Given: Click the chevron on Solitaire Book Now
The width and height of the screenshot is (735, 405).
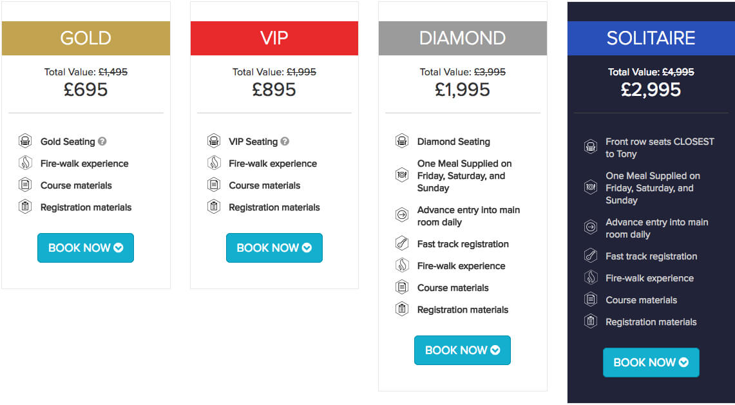Looking at the screenshot, I should point(684,363).
